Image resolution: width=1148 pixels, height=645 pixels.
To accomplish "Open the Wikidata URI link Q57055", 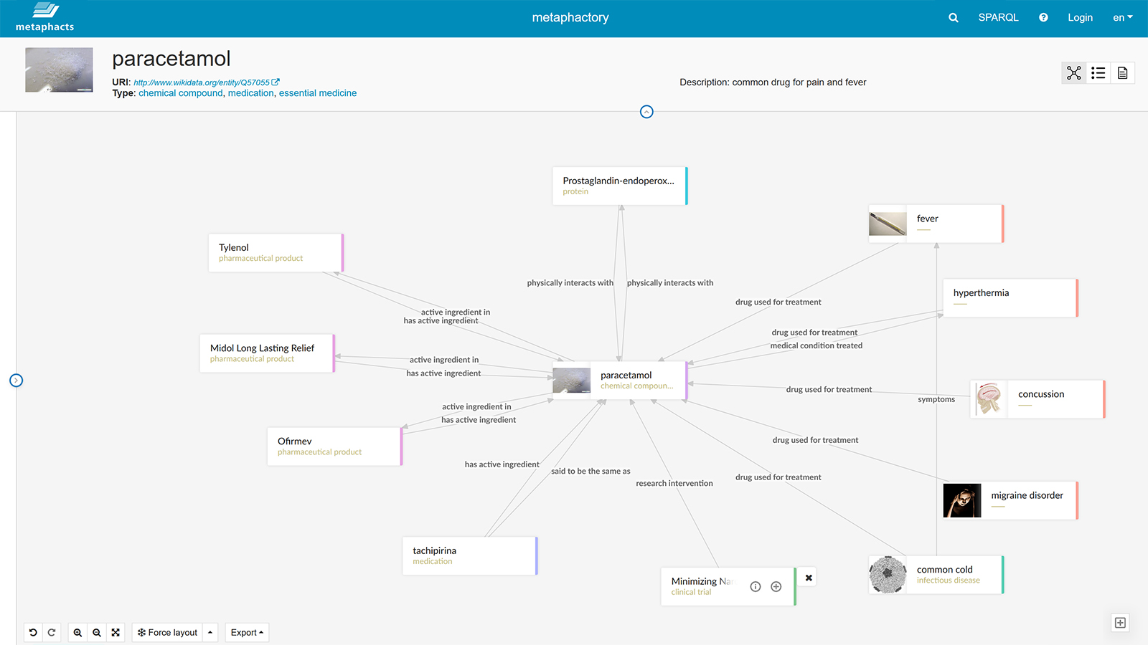I will (x=202, y=82).
